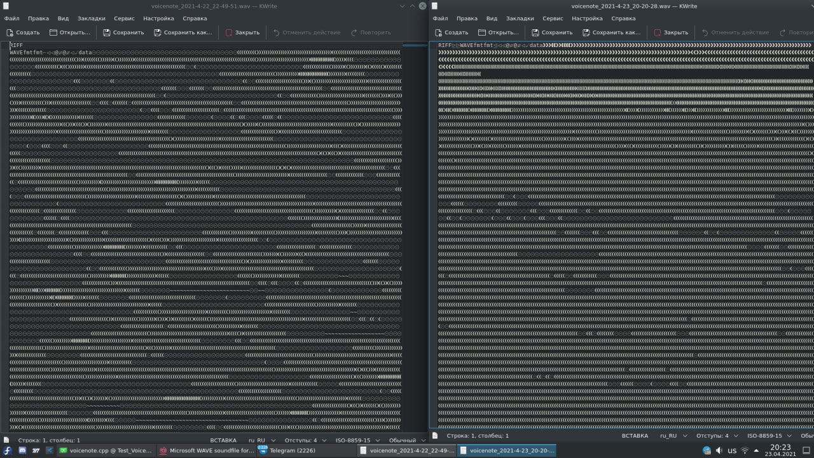Viewport: 814px width, 458px height.
Task: Open Правка menu in the right KWrite window
Action: click(467, 18)
